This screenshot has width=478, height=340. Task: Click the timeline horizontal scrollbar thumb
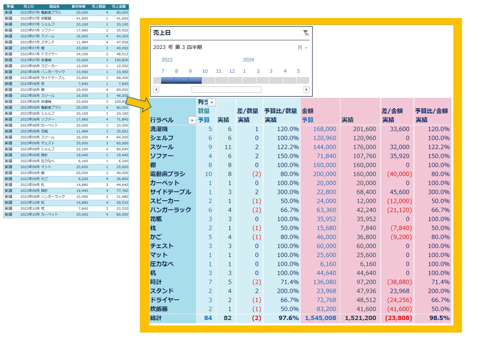coord(226,90)
